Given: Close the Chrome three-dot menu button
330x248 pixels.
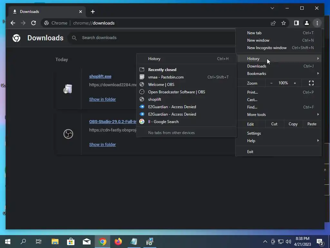Looking at the screenshot, I should [x=317, y=23].
